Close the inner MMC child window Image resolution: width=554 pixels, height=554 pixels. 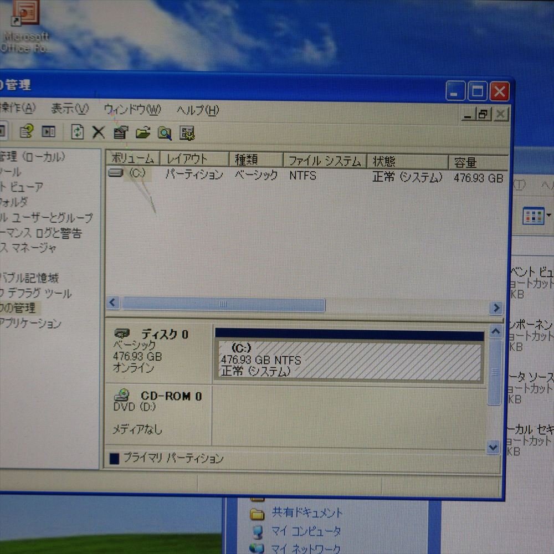[x=501, y=115]
